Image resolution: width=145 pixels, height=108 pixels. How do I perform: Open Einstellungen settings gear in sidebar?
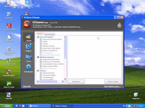tap(29, 68)
